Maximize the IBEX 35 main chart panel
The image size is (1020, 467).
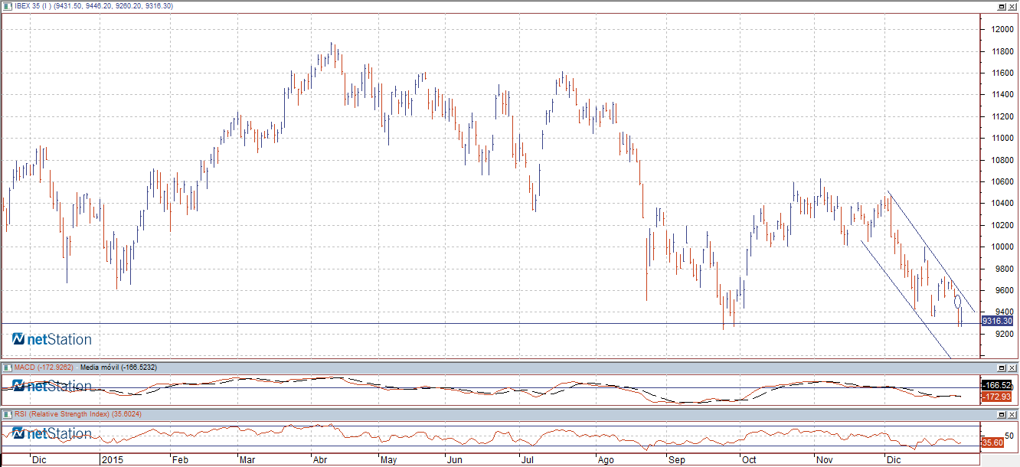pyautogui.click(x=1001, y=6)
